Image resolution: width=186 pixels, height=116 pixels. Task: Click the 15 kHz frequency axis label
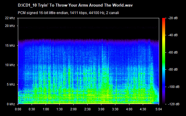(x=10, y=45)
